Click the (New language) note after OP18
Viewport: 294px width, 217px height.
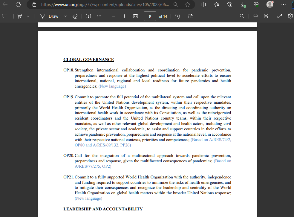(x=112, y=86)
